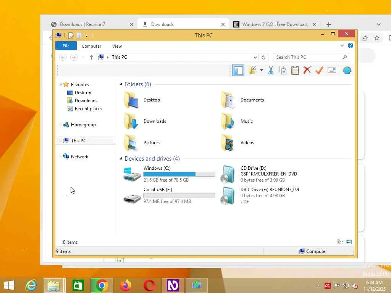Click the Paste clipboard icon
This screenshot has height=293, width=391.
(x=295, y=71)
